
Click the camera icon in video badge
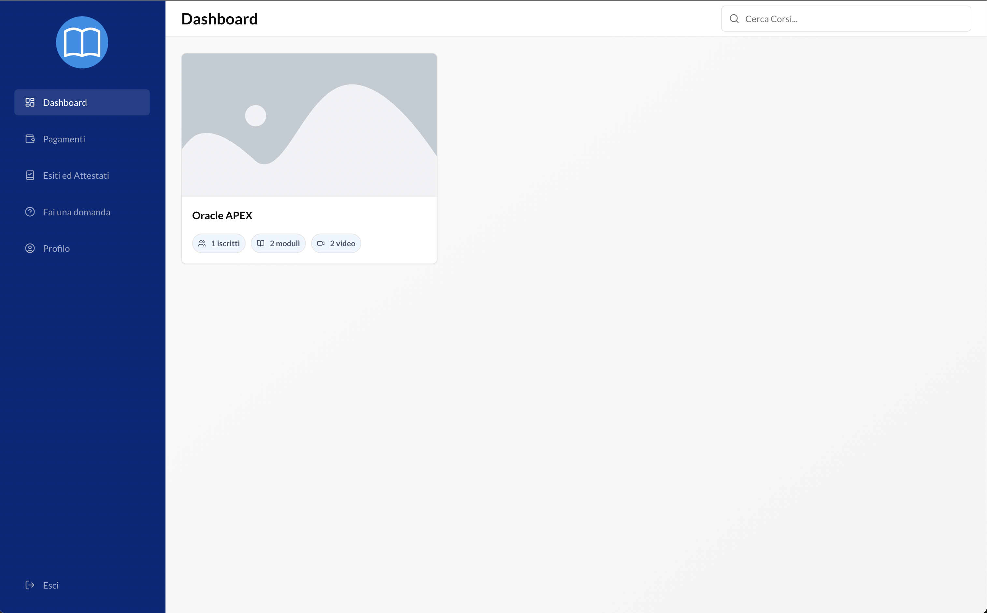point(321,243)
